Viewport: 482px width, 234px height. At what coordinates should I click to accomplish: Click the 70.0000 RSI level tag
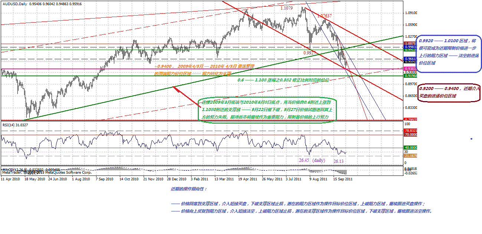coord(410,135)
